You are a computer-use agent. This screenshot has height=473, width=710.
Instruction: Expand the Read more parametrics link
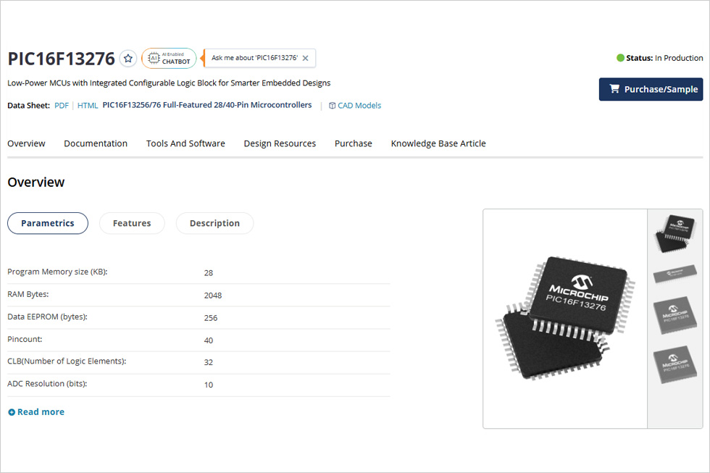[36, 412]
